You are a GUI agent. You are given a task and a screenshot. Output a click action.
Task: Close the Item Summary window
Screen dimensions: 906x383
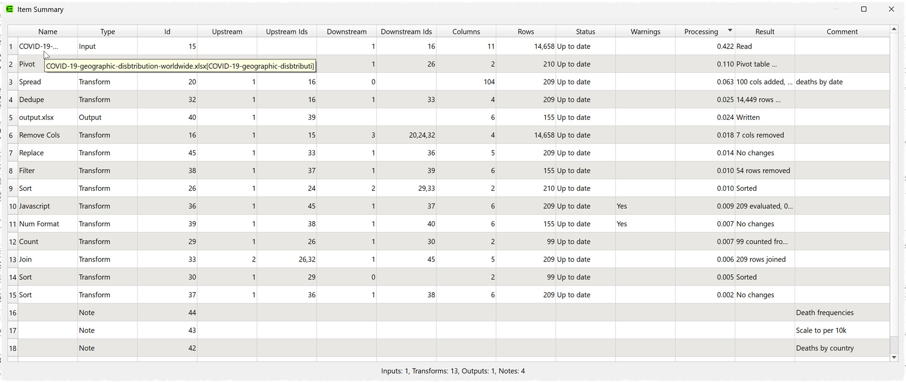coord(891,9)
